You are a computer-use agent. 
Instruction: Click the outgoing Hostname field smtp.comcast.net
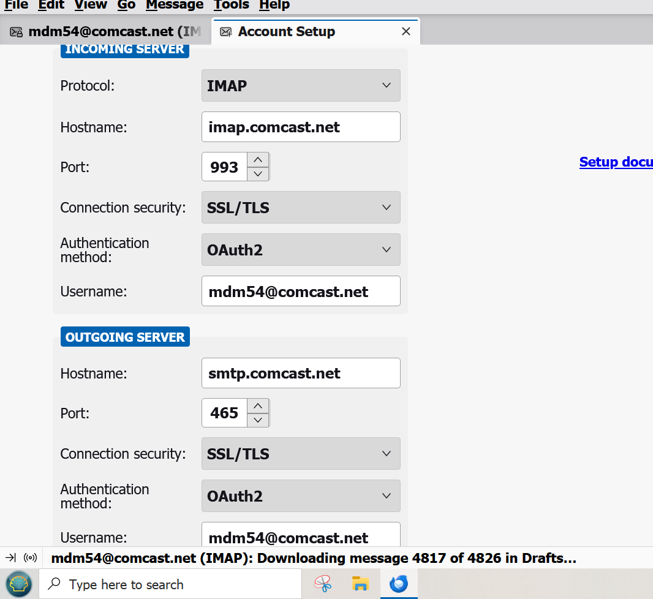click(301, 373)
